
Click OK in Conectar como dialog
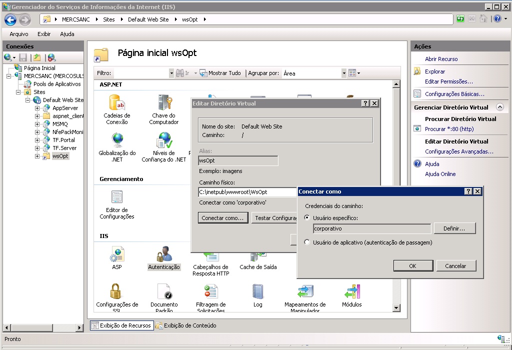click(412, 266)
